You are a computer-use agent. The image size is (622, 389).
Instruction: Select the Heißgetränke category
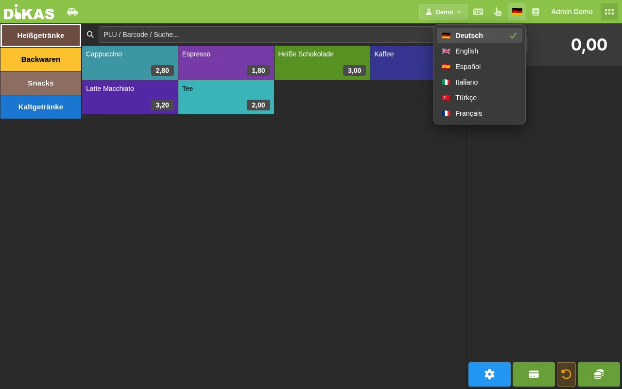click(x=41, y=35)
